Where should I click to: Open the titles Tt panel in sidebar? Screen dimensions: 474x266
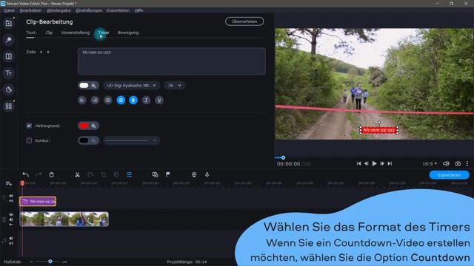(8, 73)
